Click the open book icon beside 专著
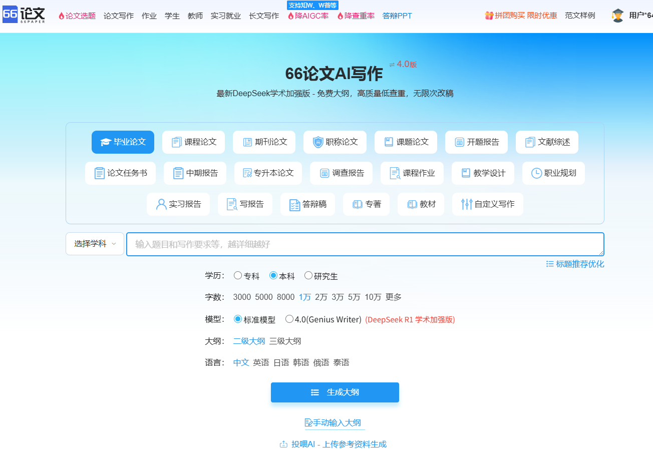Viewport: 653px width, 451px height. tap(358, 204)
